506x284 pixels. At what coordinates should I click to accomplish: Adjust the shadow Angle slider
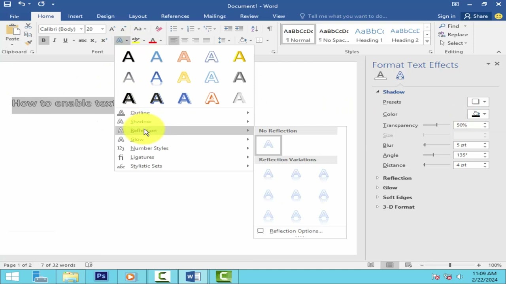click(433, 155)
